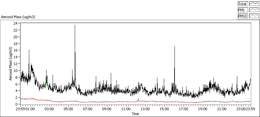Click the 03:00 time axis label

coord(49,109)
